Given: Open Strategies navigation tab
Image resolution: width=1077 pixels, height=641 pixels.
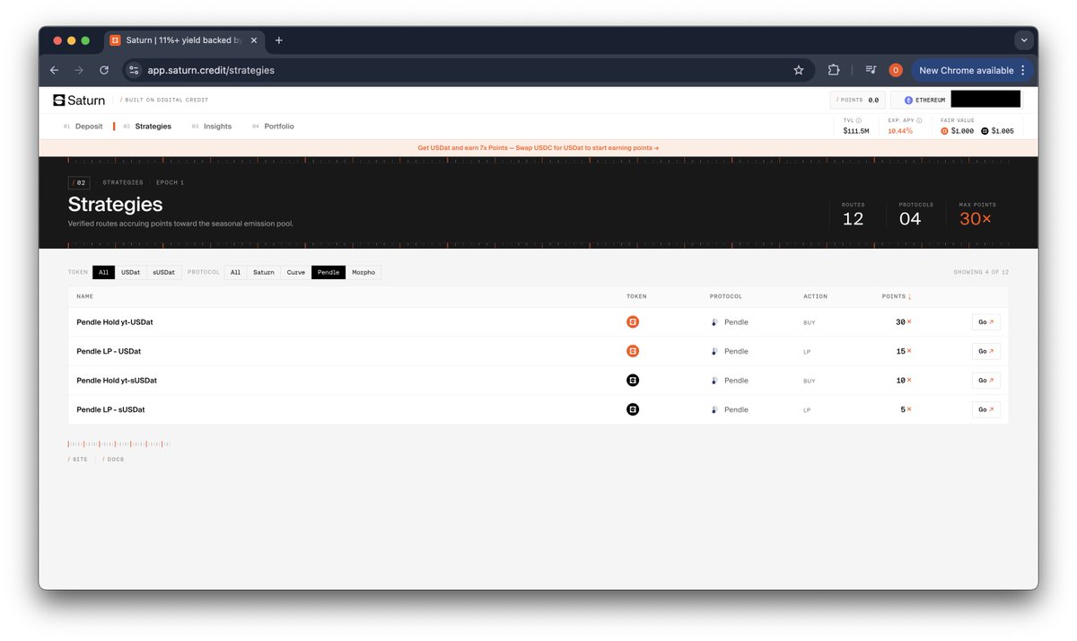Looking at the screenshot, I should point(148,127).
